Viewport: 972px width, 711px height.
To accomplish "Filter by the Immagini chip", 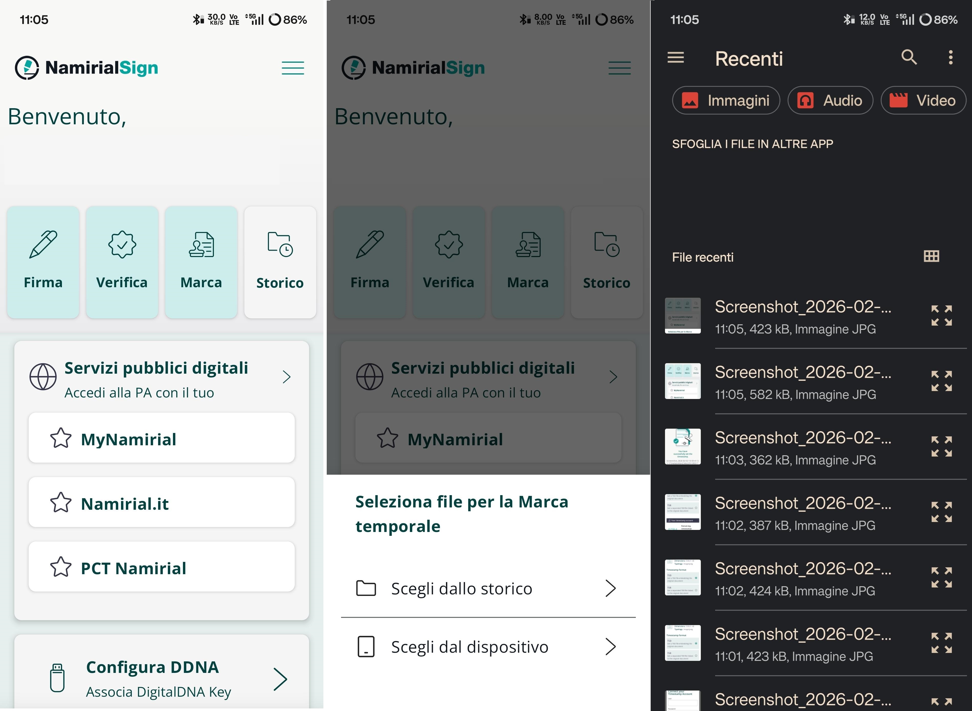I will click(726, 100).
